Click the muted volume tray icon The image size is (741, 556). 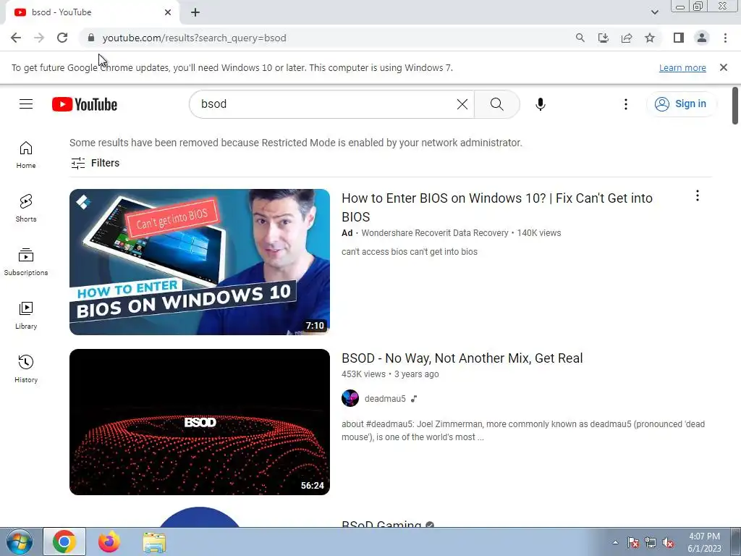[x=668, y=542]
